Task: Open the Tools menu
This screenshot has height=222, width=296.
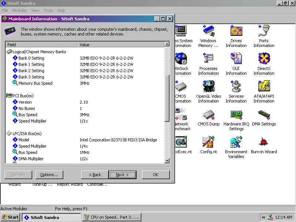Action: 48,10
